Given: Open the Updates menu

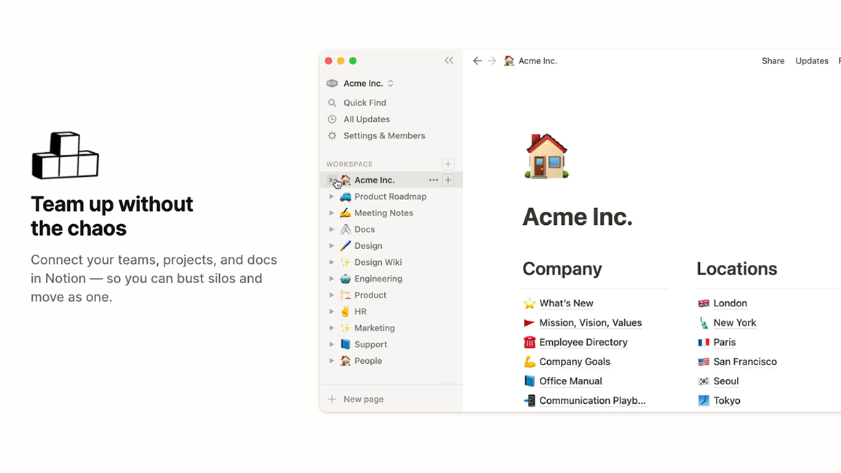Looking at the screenshot, I should pyautogui.click(x=811, y=60).
